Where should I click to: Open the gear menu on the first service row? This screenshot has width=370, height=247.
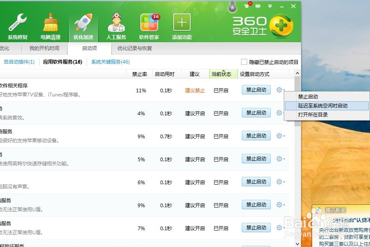280,89
